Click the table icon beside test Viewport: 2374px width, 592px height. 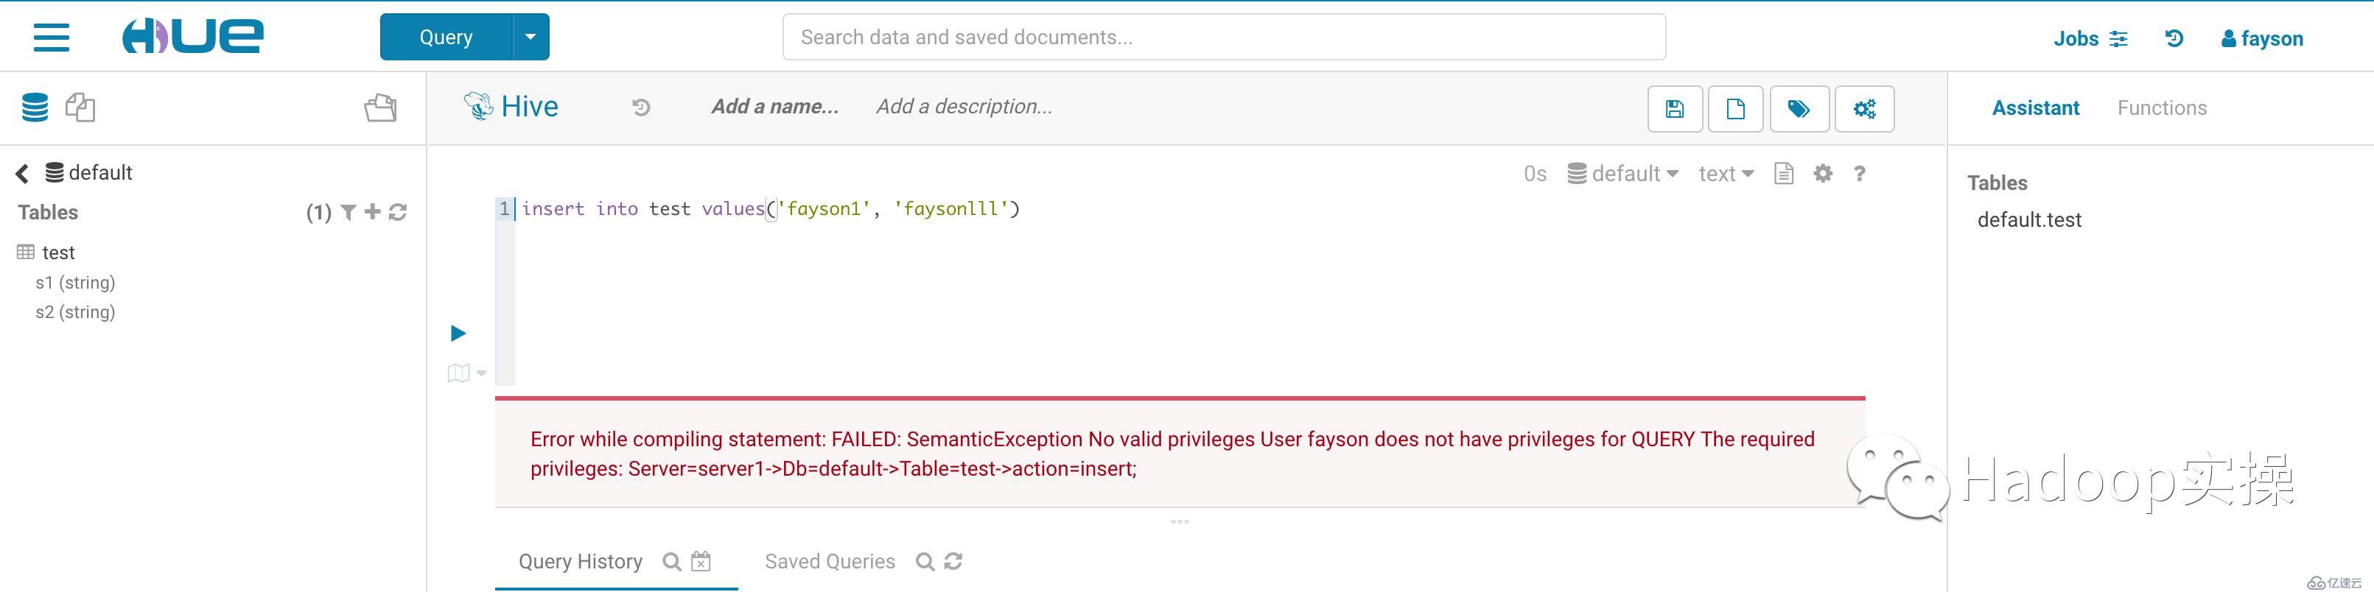[26, 251]
